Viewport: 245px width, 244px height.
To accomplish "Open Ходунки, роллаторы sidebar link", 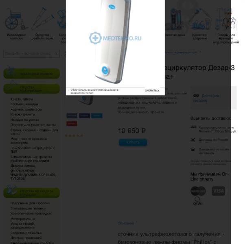I will pos(26,109).
